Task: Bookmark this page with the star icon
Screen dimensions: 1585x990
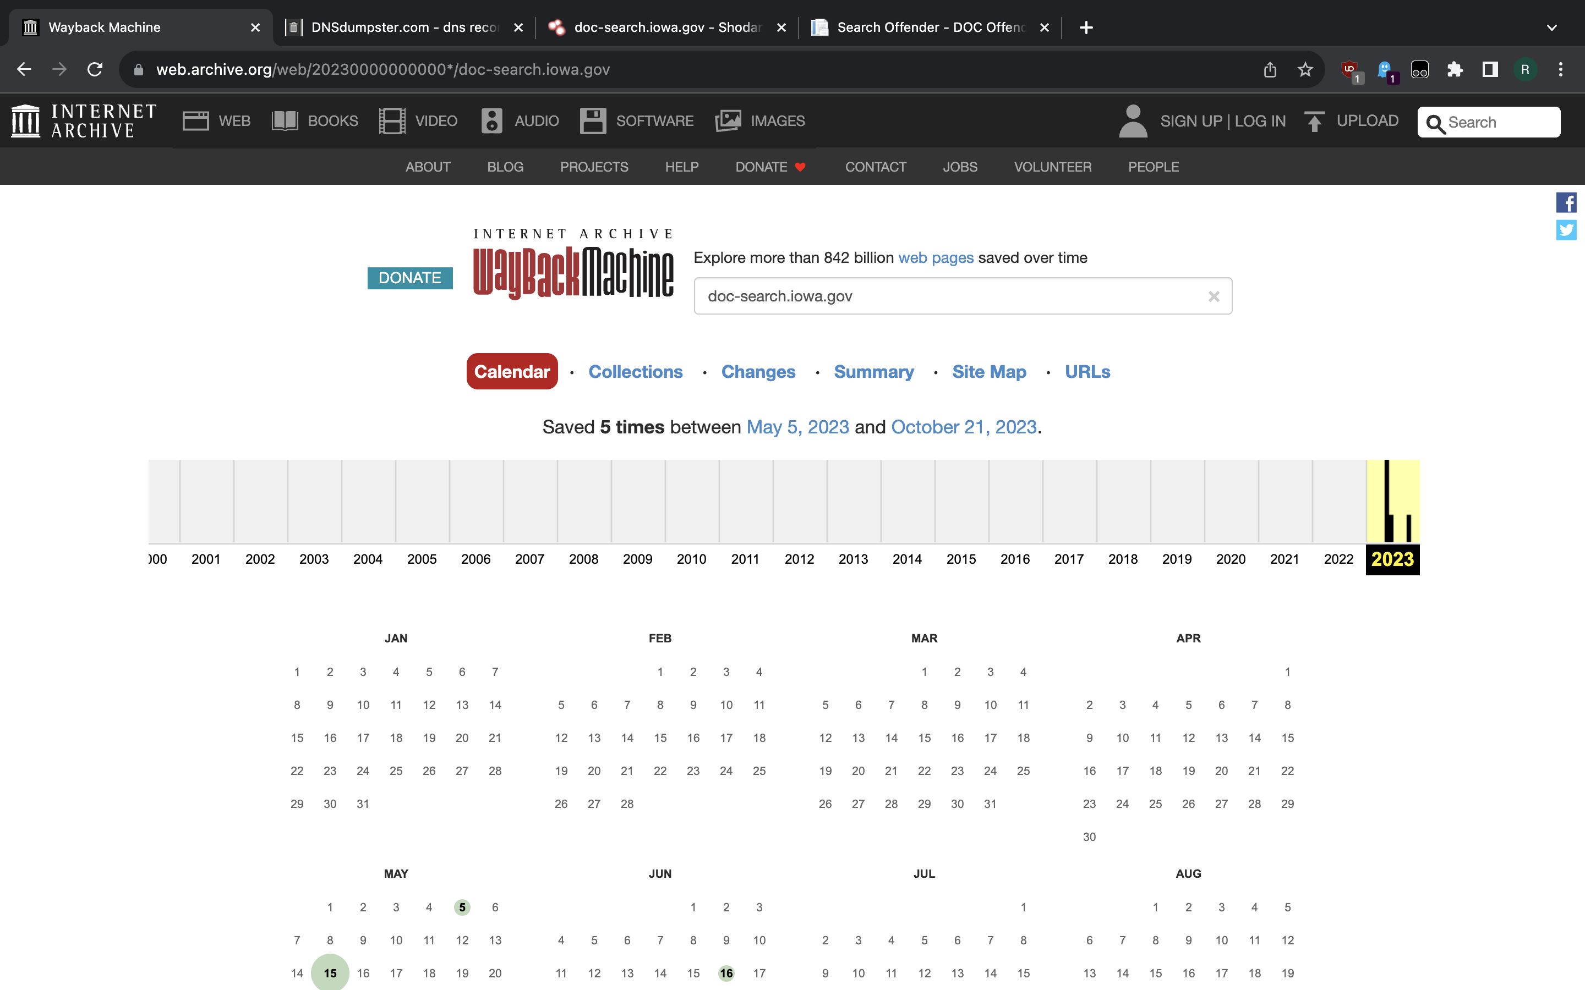Action: pyautogui.click(x=1305, y=69)
